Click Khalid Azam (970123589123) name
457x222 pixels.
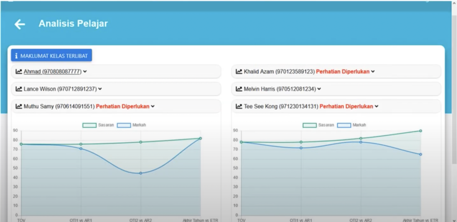pos(279,71)
